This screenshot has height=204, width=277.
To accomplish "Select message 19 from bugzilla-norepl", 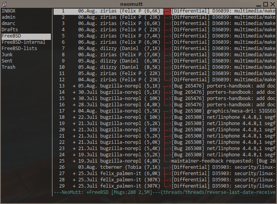I will [164, 123].
